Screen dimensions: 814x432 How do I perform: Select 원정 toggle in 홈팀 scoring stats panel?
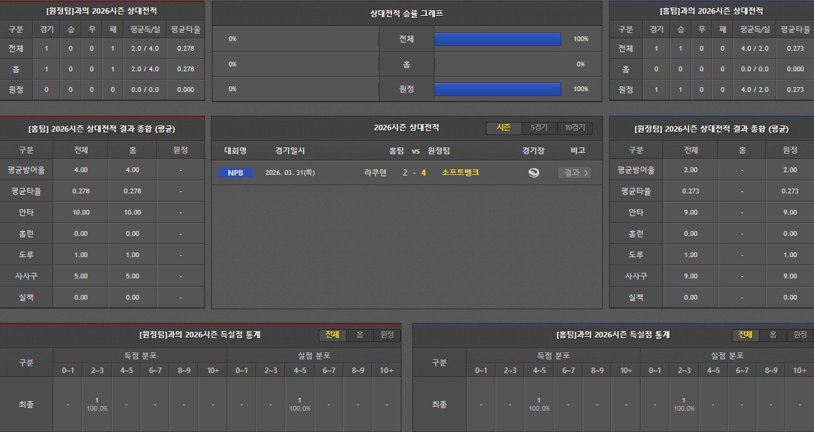coord(800,335)
